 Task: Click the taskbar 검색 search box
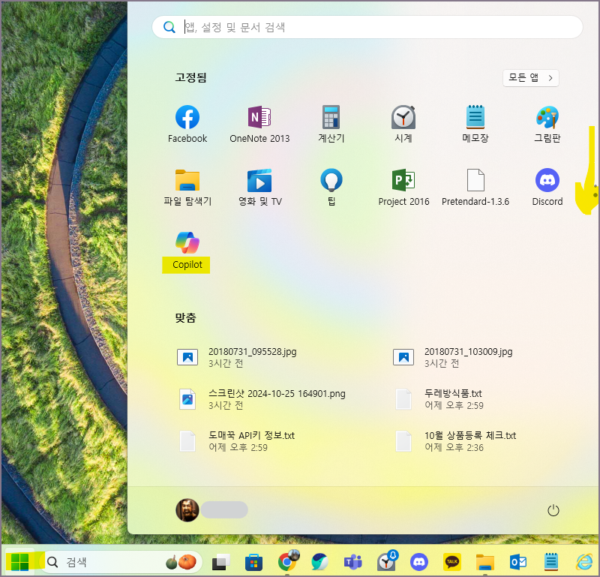point(120,562)
